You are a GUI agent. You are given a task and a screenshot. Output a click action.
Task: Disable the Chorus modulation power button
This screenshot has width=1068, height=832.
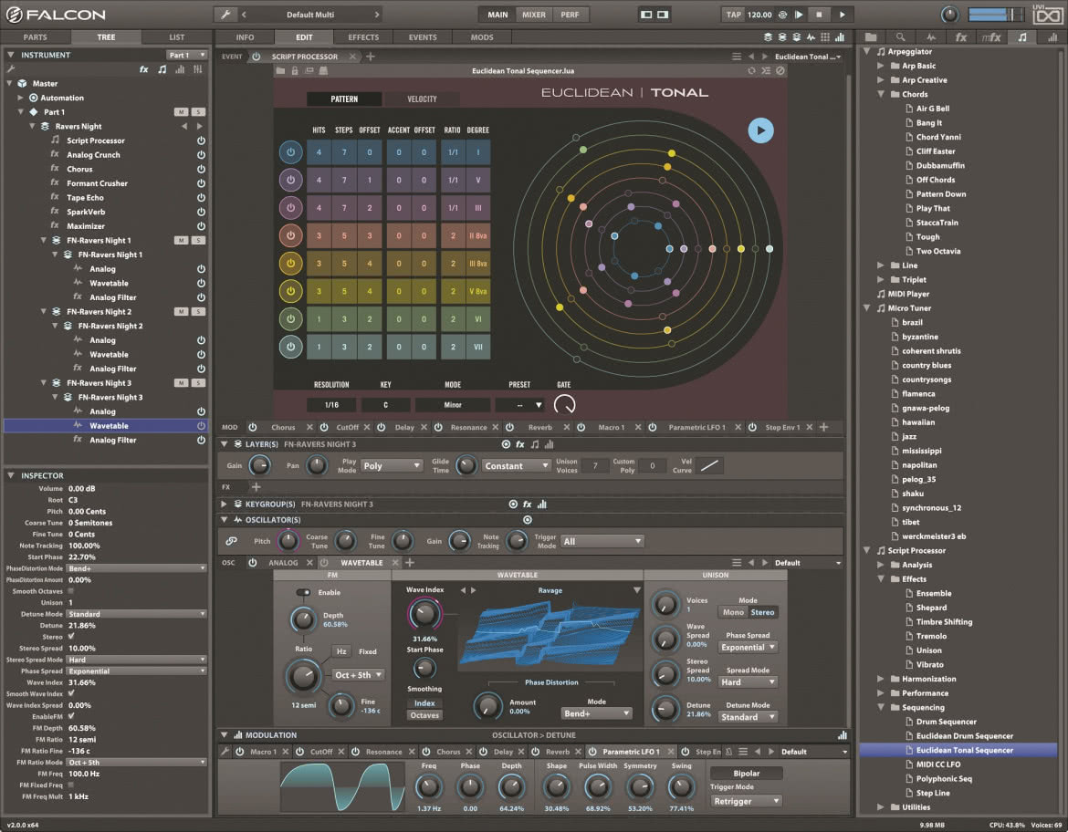[x=253, y=428]
